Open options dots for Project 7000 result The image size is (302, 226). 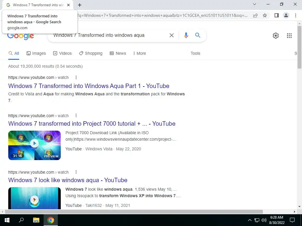point(76,115)
